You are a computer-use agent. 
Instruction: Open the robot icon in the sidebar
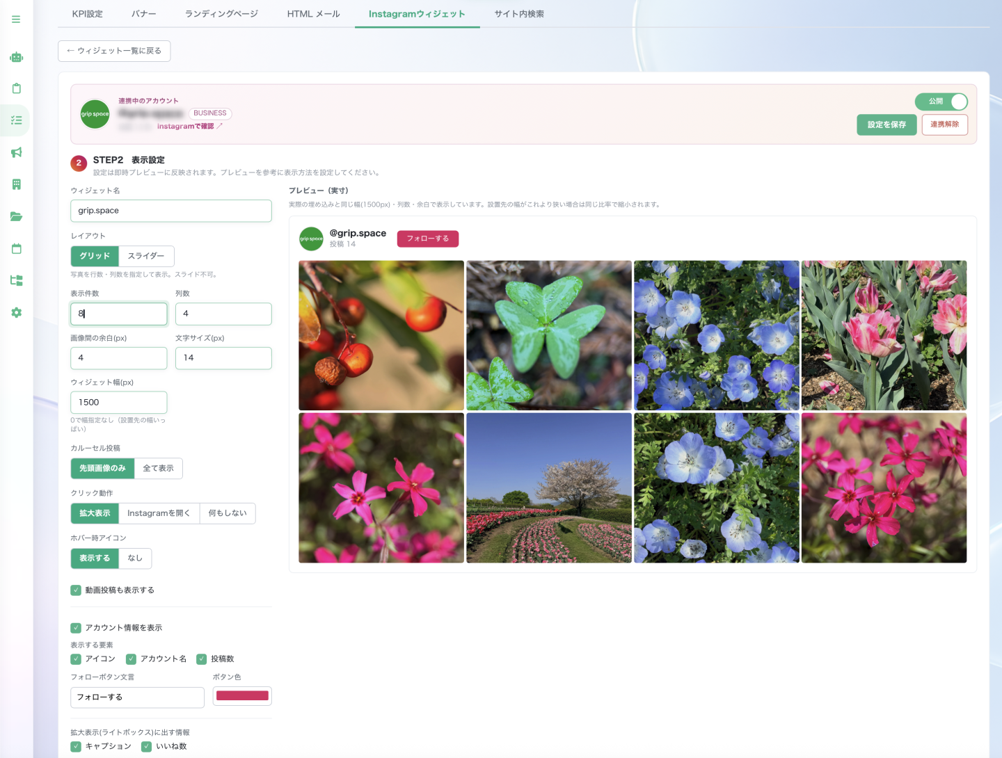[x=17, y=57]
